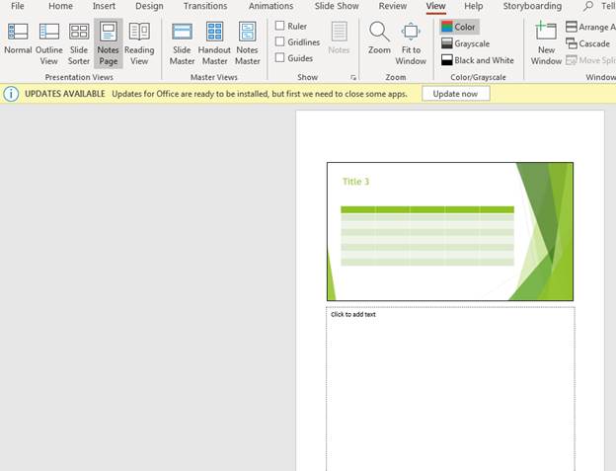The height and width of the screenshot is (471, 616).
Task: Click the 'Title 3' slide title text
Action: pyautogui.click(x=355, y=182)
